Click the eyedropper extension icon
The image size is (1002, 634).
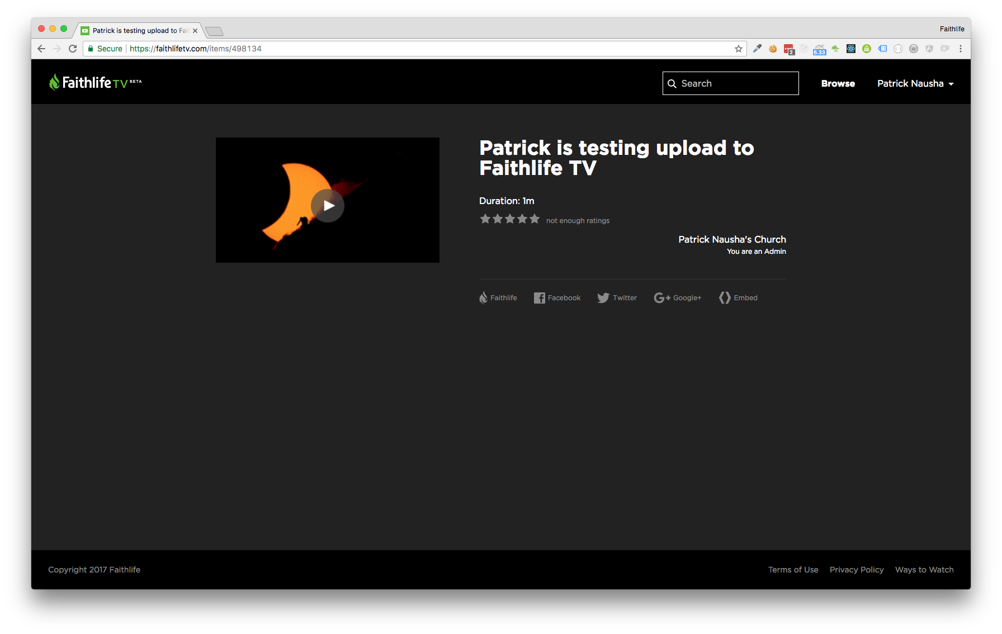tap(757, 49)
